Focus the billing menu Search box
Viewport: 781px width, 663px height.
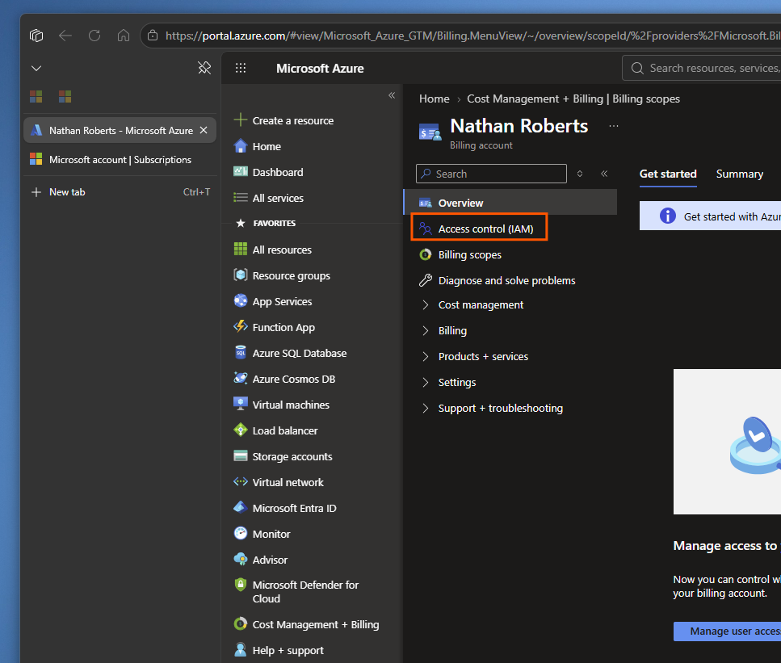(x=491, y=174)
